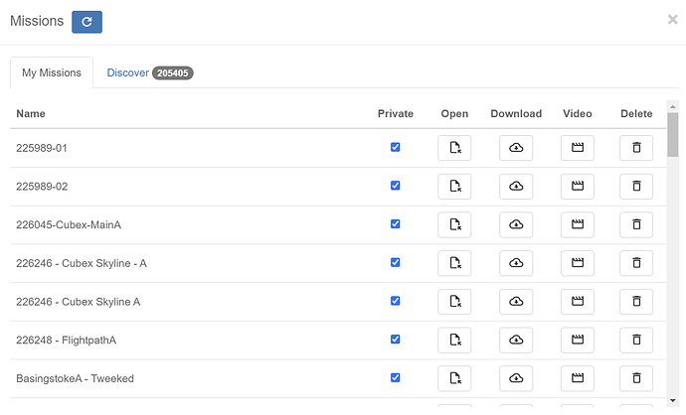686x415 pixels.
Task: Click the Download column header
Action: [516, 113]
